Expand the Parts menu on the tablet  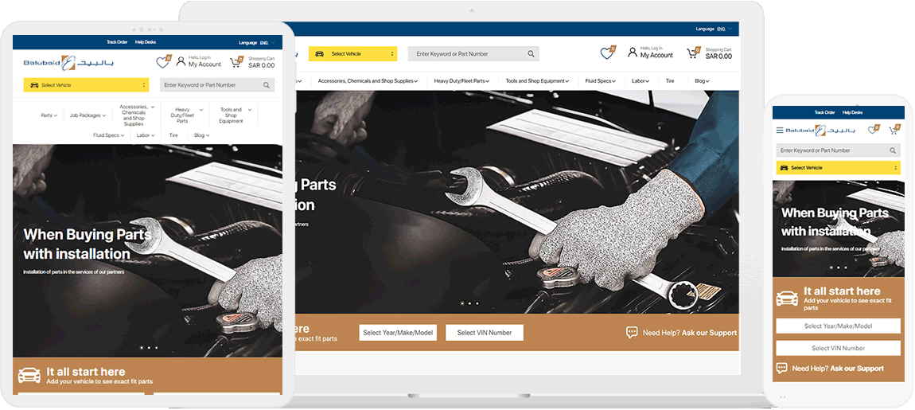[x=49, y=115]
